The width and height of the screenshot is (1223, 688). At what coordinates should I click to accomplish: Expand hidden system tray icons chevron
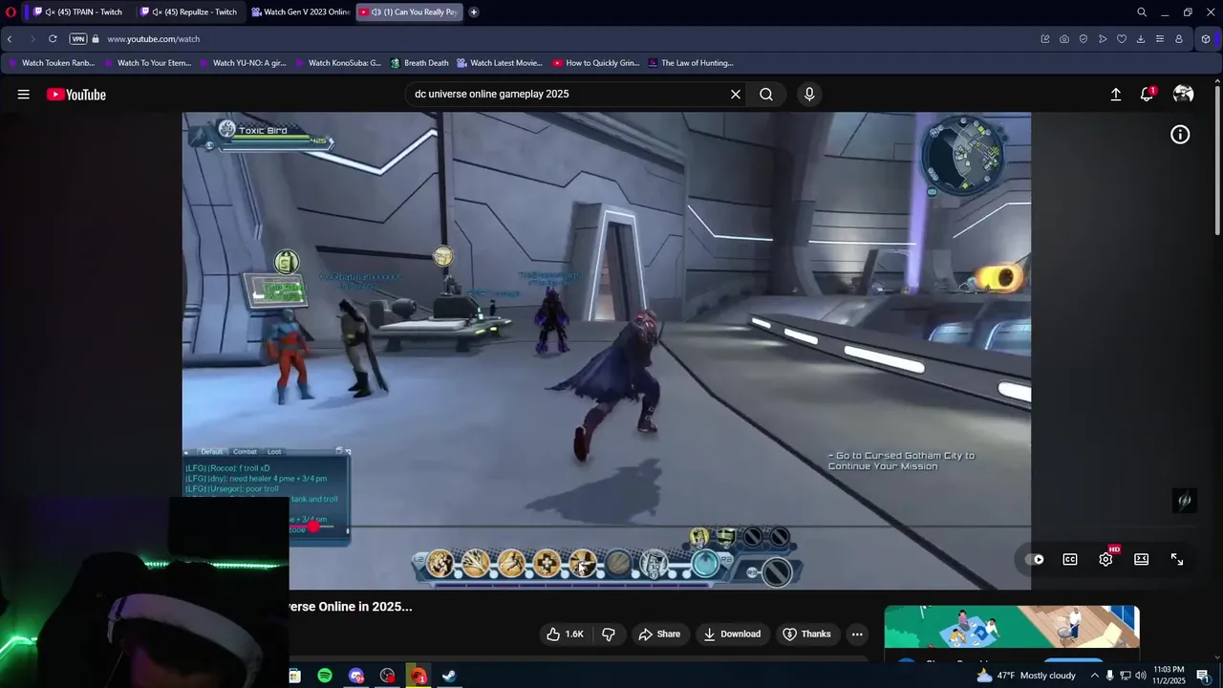pyautogui.click(x=1095, y=676)
